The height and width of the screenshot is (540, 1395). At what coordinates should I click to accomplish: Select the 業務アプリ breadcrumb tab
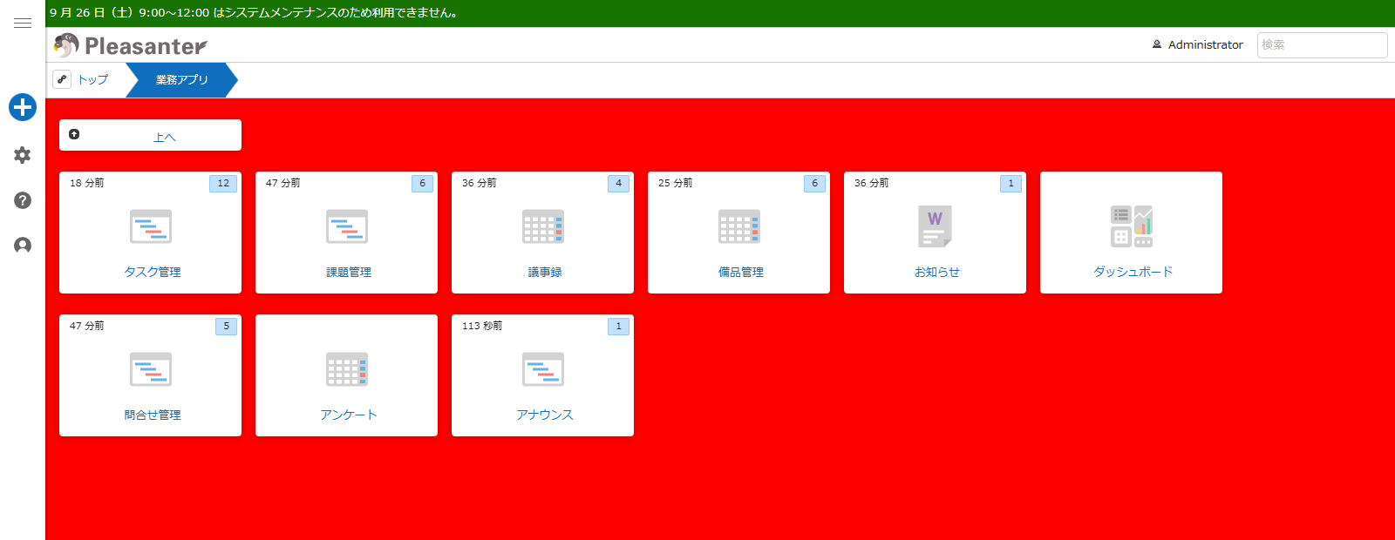(x=181, y=79)
